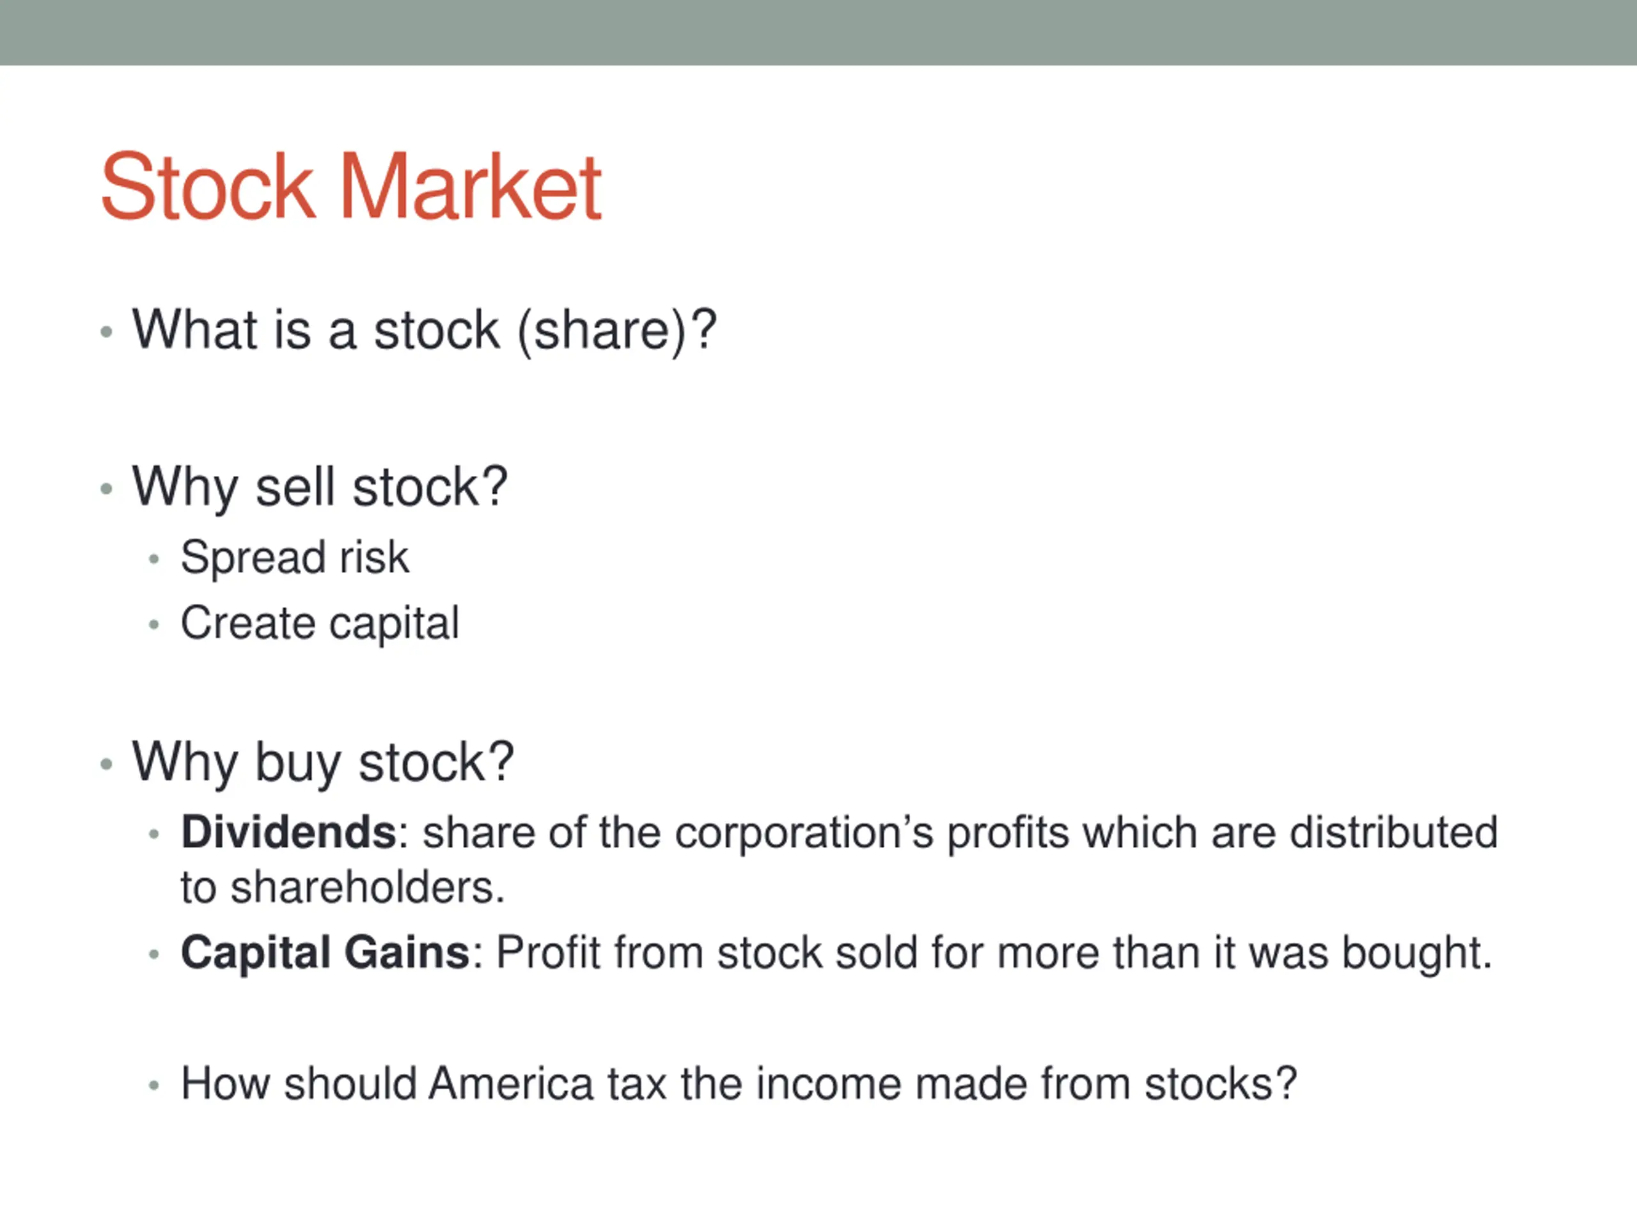Click bullet dot before "What is a stock"
Image resolution: width=1637 pixels, height=1228 pixels.
pos(107,331)
